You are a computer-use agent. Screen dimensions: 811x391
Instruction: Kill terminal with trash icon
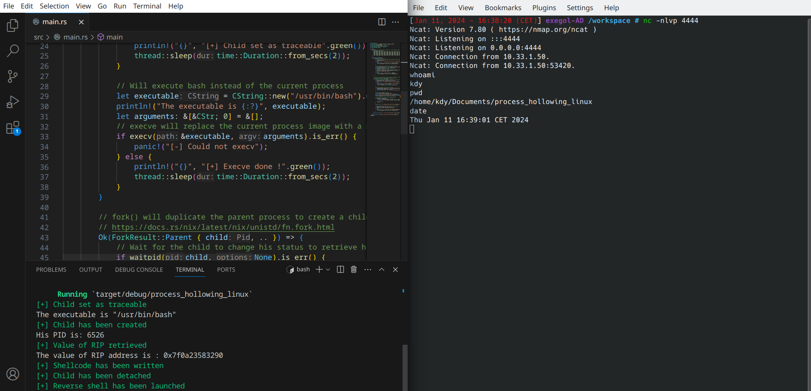(x=354, y=270)
